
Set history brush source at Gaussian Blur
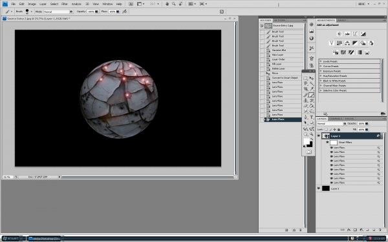click(262, 50)
